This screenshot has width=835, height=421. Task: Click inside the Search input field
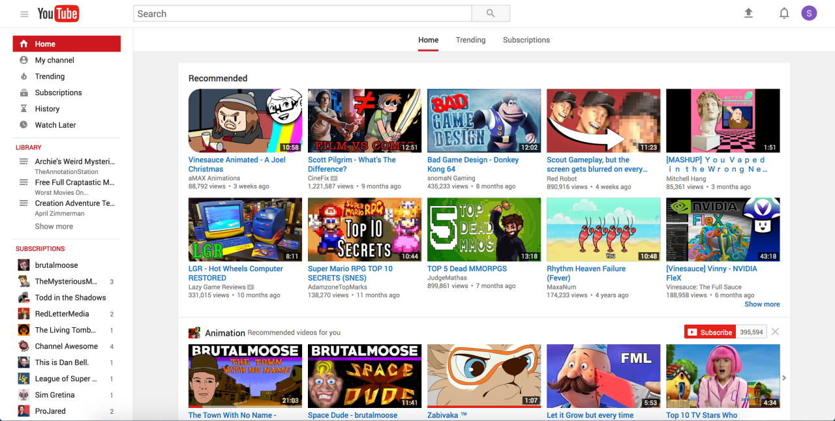click(x=303, y=14)
